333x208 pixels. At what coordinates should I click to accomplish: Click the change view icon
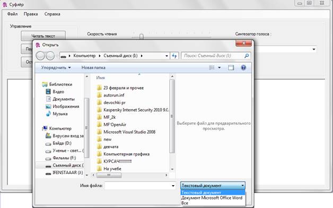[x=212, y=67]
